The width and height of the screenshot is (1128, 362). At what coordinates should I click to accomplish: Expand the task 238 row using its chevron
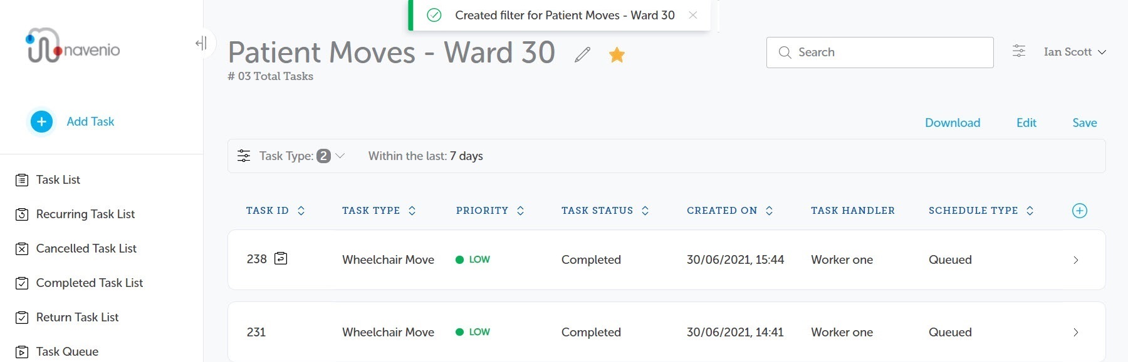1075,260
